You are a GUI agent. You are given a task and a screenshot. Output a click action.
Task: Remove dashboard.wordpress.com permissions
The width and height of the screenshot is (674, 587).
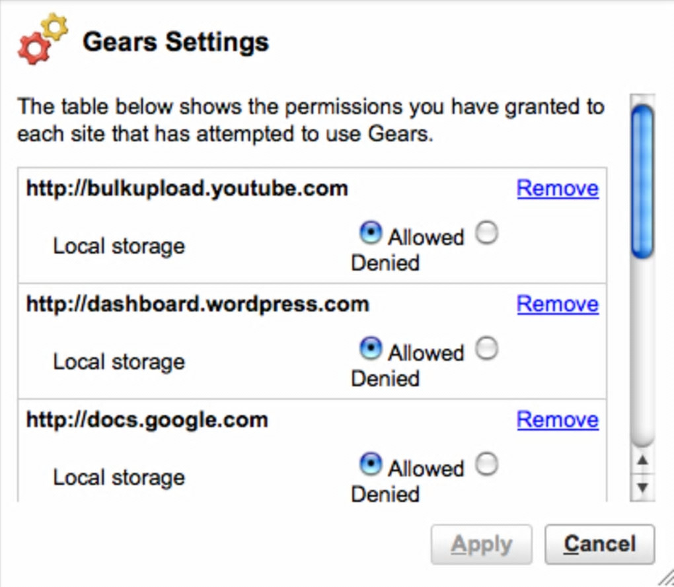coord(558,304)
